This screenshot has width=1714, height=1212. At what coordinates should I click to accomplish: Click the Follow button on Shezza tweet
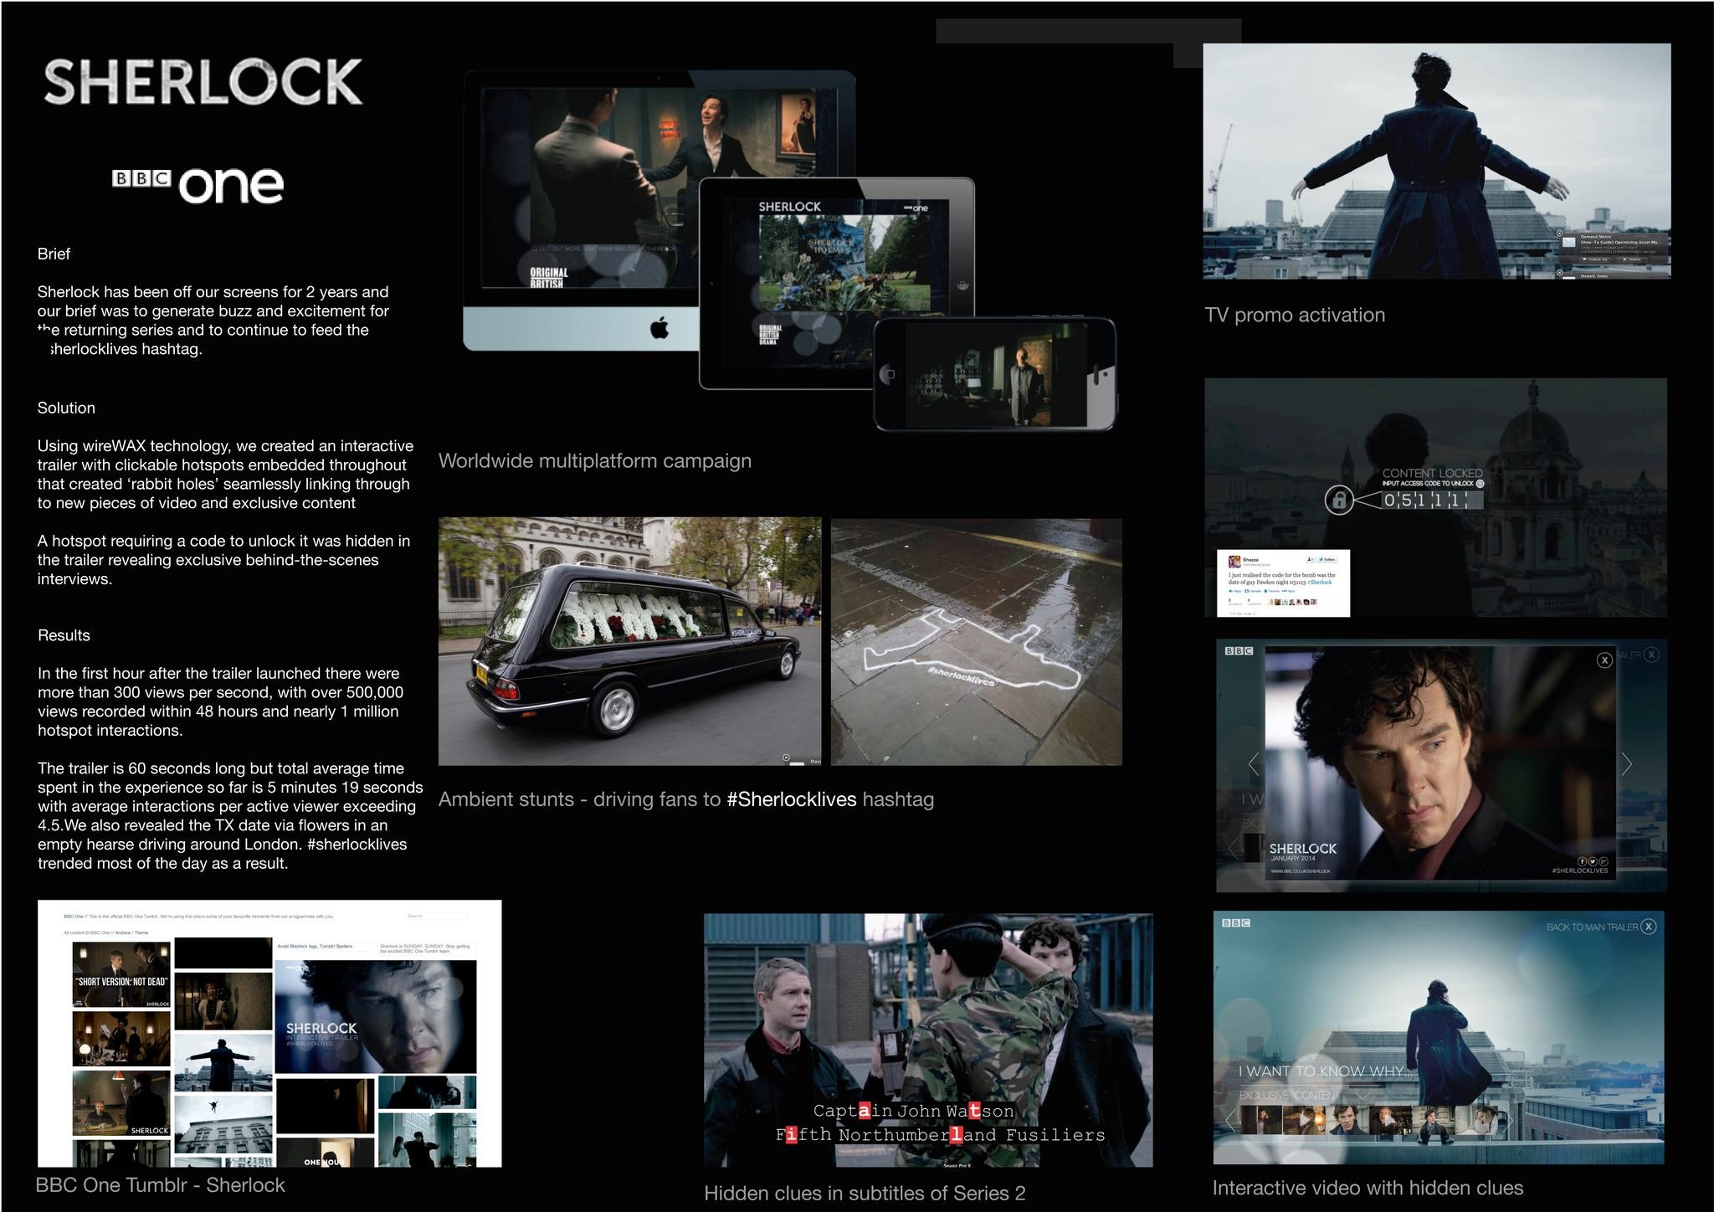coord(1327,559)
